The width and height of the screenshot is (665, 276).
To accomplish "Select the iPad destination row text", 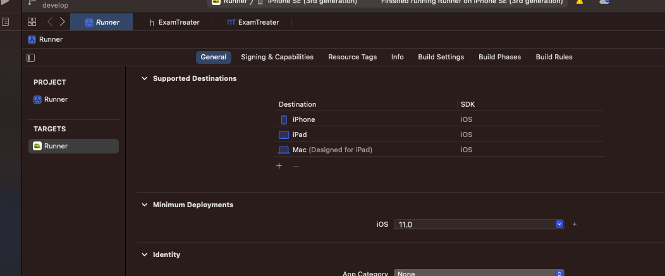I will pos(300,135).
